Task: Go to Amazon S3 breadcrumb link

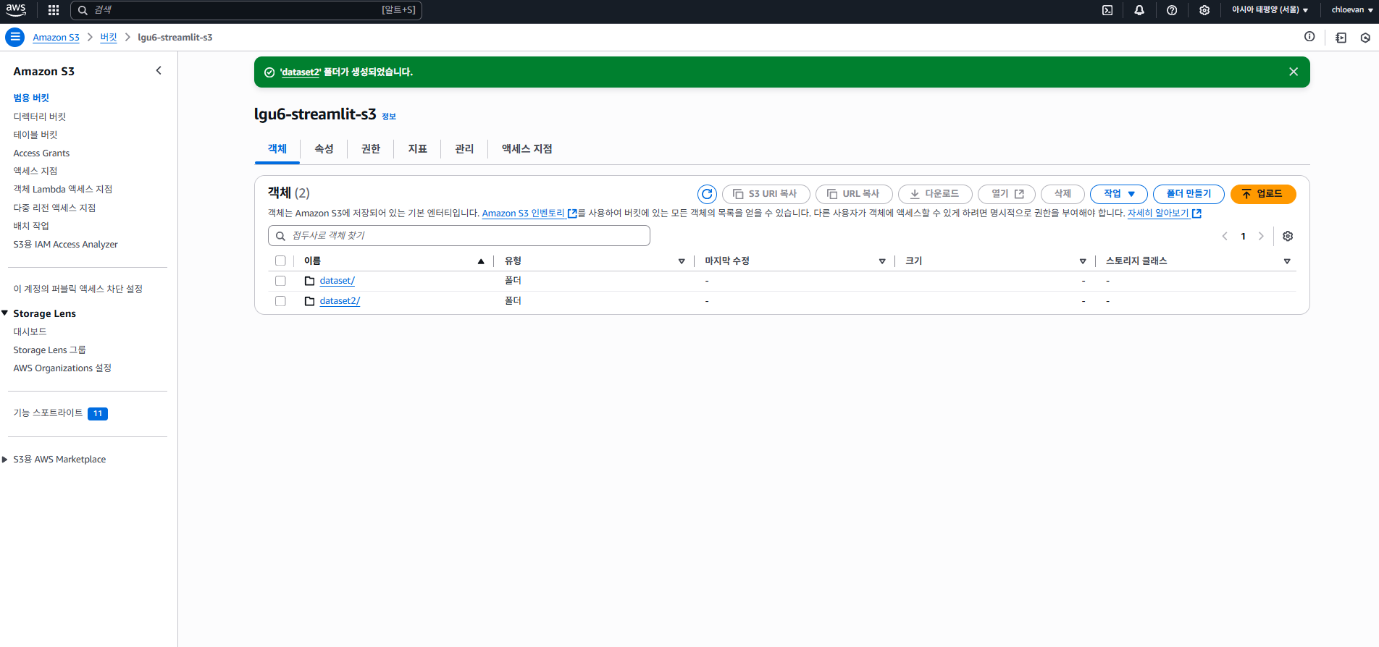Action: (56, 38)
